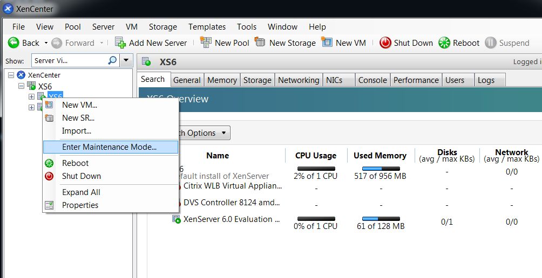This screenshot has width=542, height=278.
Task: Select Properties in the context menu
Action: point(80,205)
